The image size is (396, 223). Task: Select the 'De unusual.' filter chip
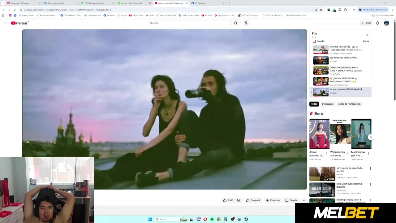pos(328,104)
